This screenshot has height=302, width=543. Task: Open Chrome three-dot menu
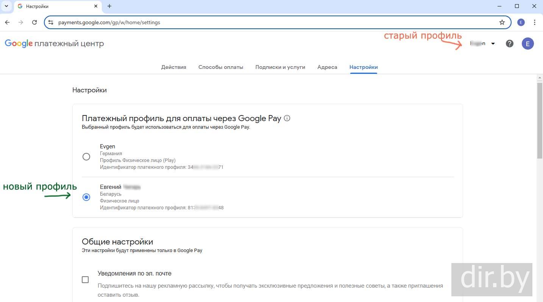pyautogui.click(x=535, y=22)
